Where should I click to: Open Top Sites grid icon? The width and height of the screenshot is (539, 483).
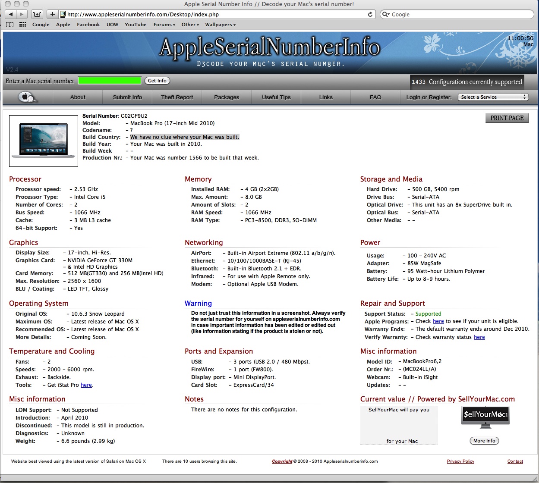point(23,25)
